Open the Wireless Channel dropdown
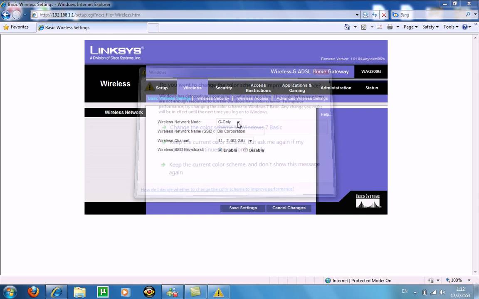This screenshot has width=479, height=299. pyautogui.click(x=235, y=141)
